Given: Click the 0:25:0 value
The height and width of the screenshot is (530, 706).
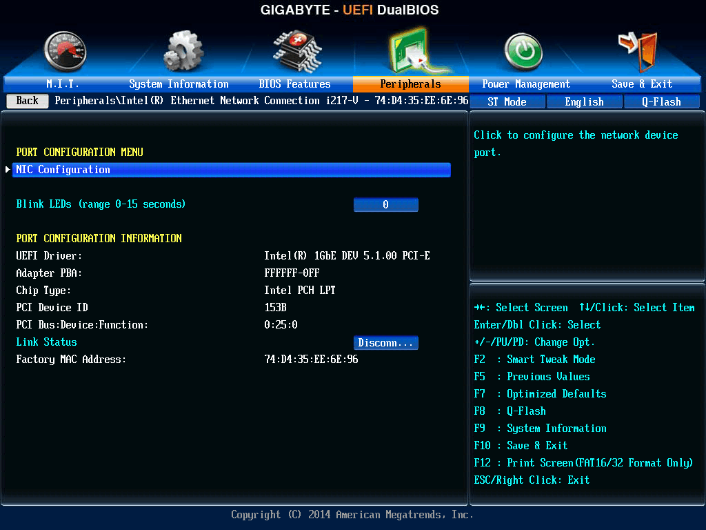Looking at the screenshot, I should (x=281, y=325).
